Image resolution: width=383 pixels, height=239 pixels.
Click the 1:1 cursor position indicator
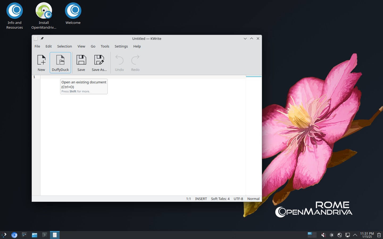(x=188, y=199)
